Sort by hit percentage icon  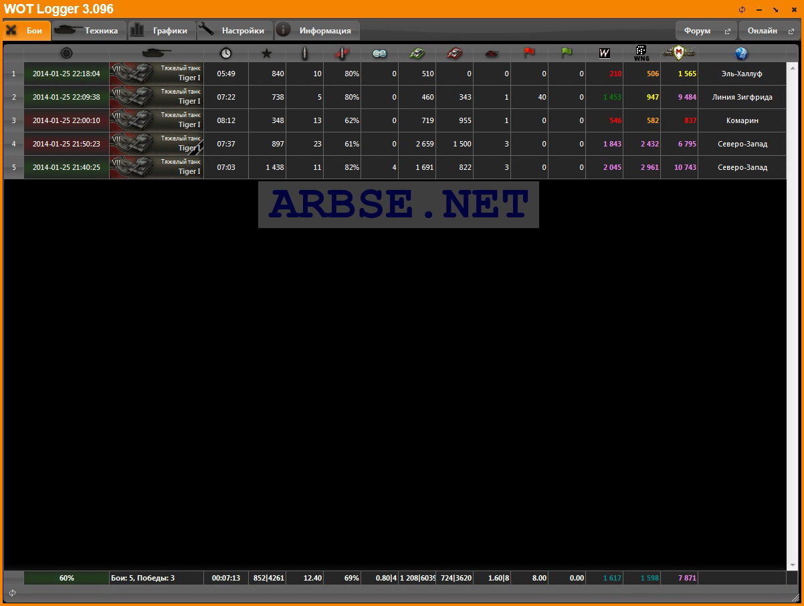(x=342, y=53)
